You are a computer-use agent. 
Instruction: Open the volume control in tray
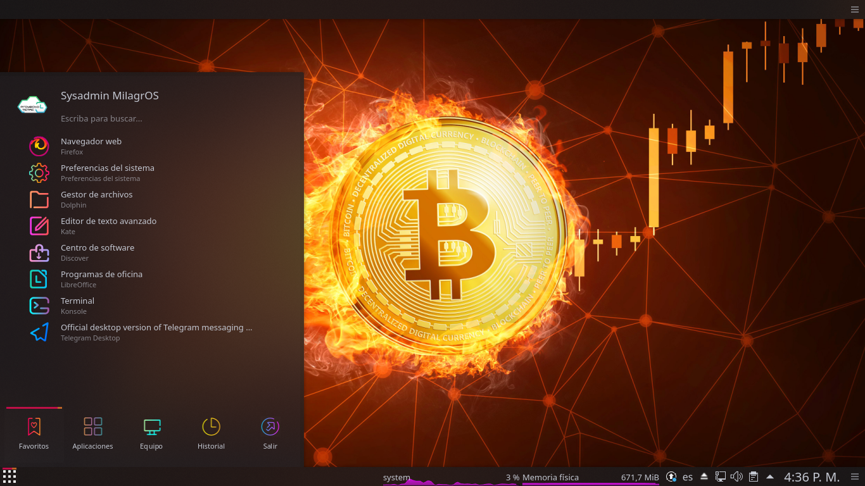[x=736, y=477]
